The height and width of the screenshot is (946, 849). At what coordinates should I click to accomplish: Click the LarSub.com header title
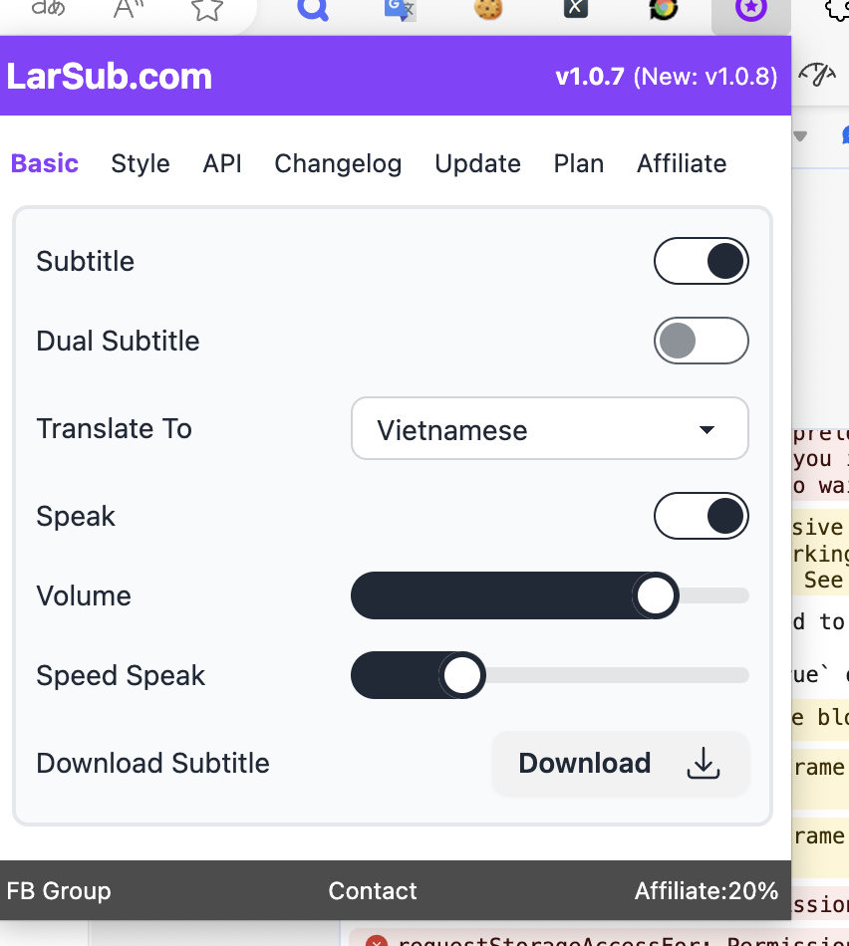point(110,76)
